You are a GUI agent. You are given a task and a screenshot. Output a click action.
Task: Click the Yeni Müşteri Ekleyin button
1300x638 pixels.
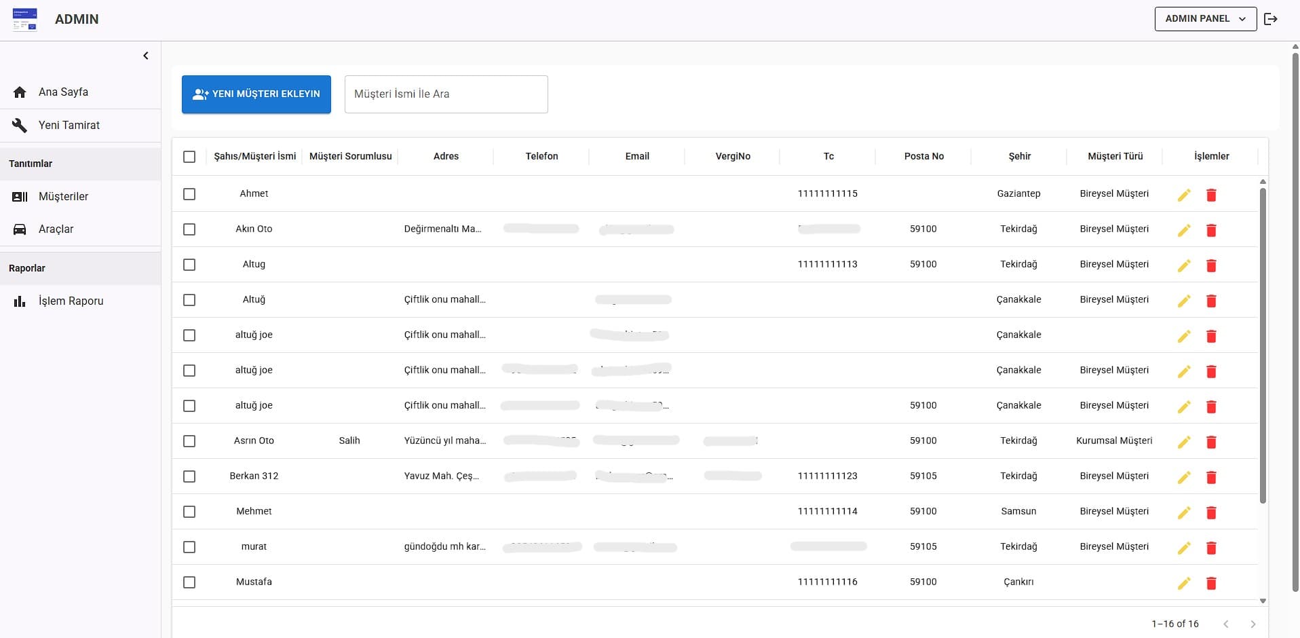(256, 94)
